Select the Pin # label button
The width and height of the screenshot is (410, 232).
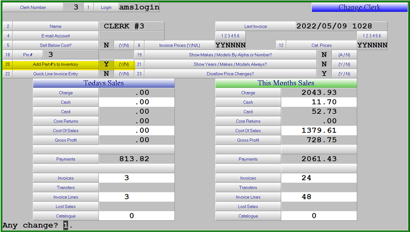pos(27,55)
